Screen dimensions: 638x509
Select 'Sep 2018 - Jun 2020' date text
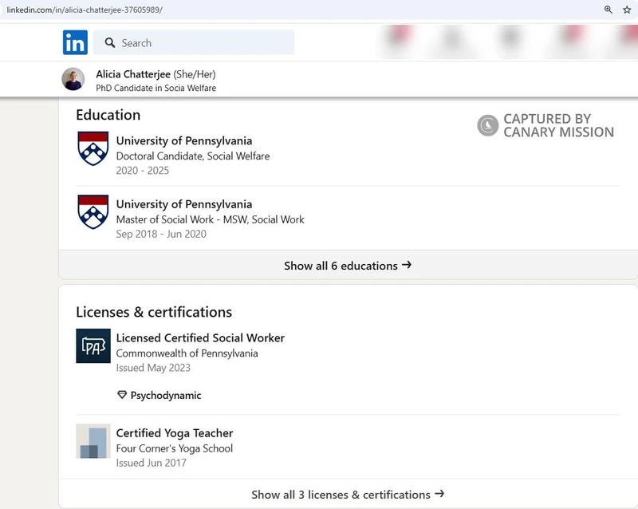pyautogui.click(x=161, y=234)
